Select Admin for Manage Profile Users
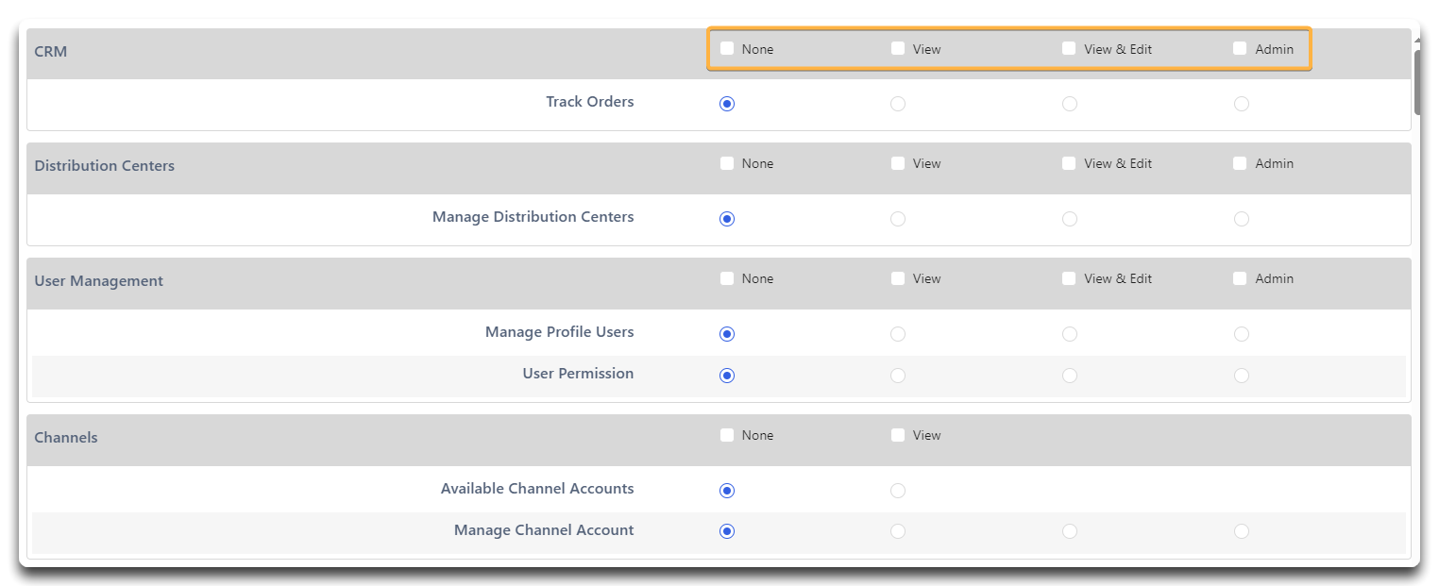This screenshot has height=586, width=1439. (1242, 334)
